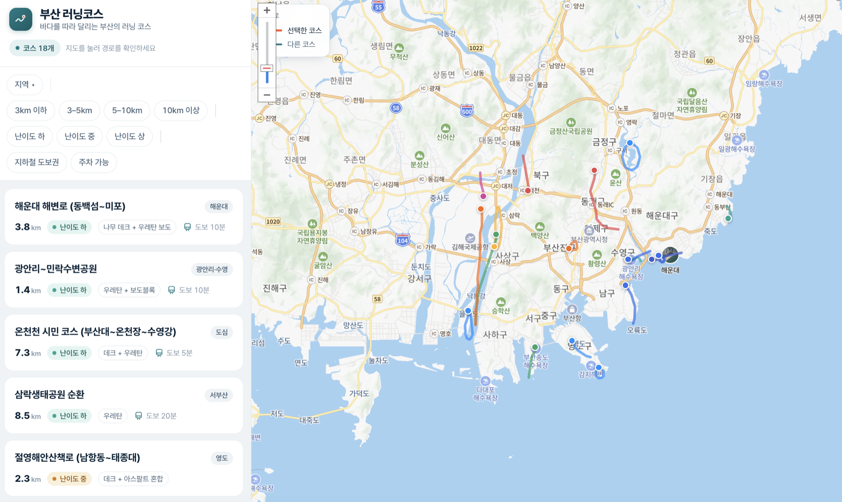The height and width of the screenshot is (502, 842).
Task: Click the 다대포 해수욕장 beach icon
Action: coord(485,381)
